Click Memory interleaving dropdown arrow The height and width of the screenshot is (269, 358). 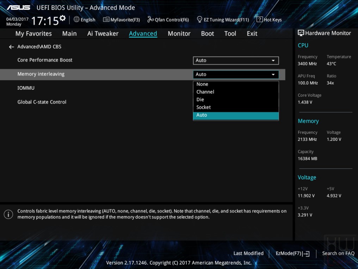(x=273, y=74)
